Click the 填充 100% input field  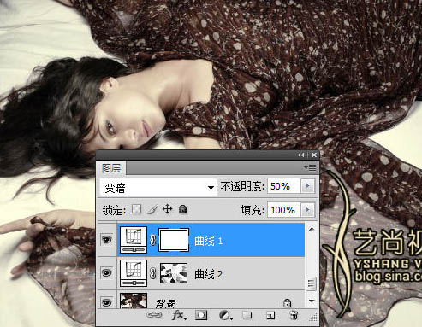click(283, 210)
